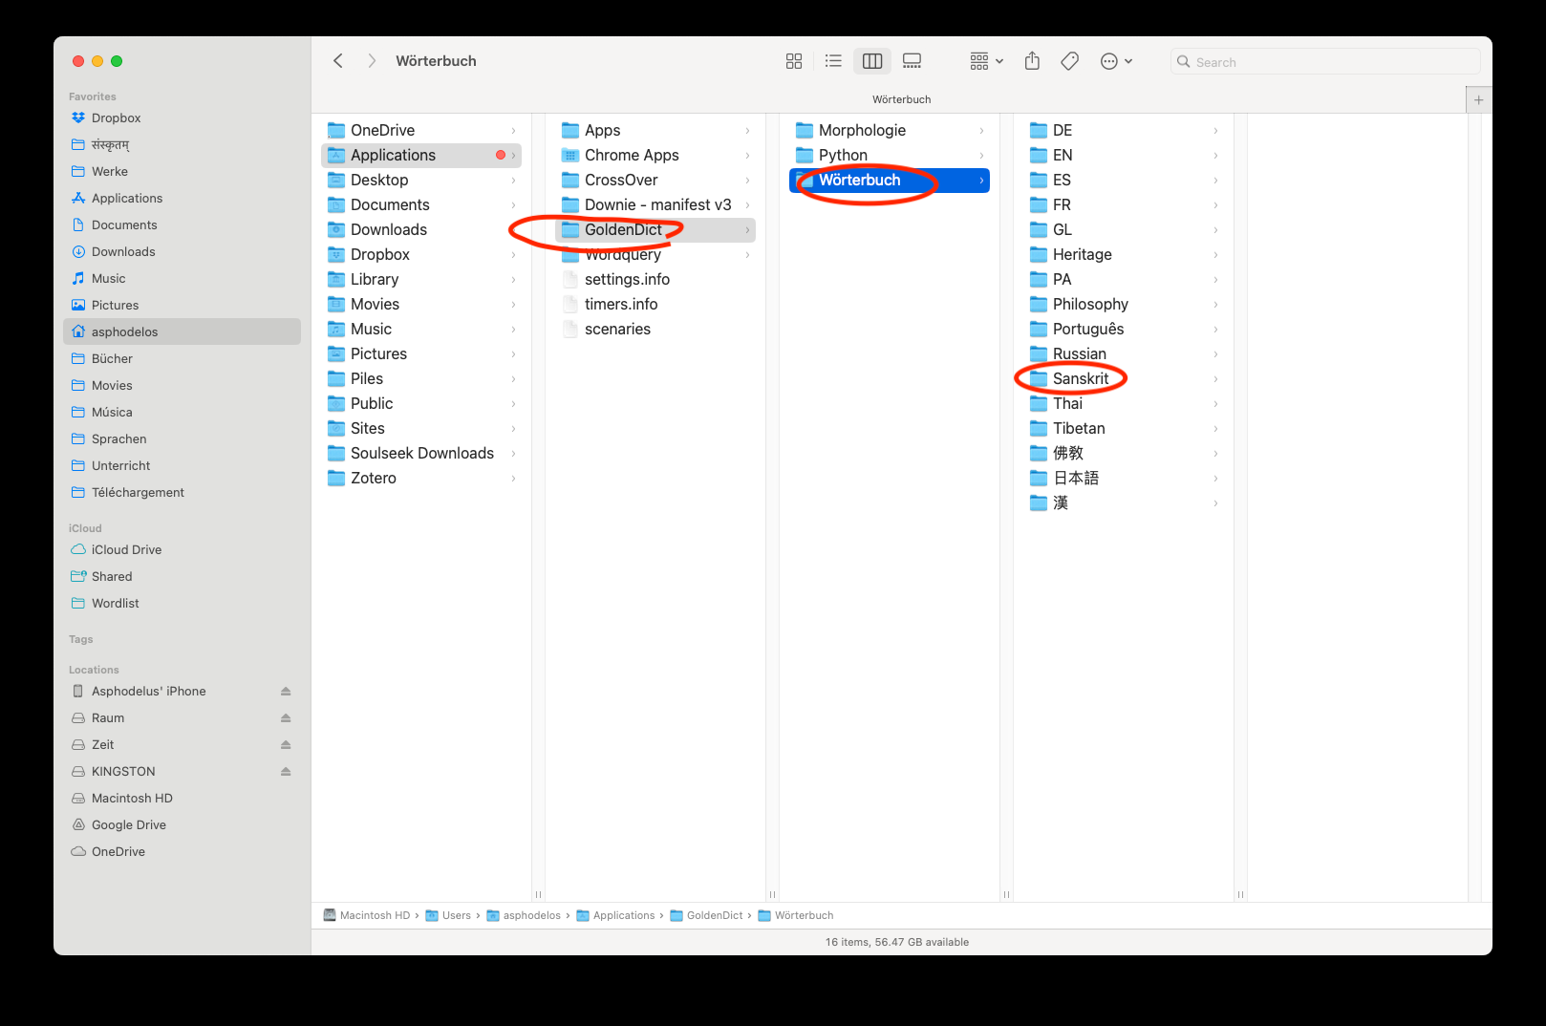Switch to list view
Viewport: 1546px width, 1026px height.
coord(833,61)
